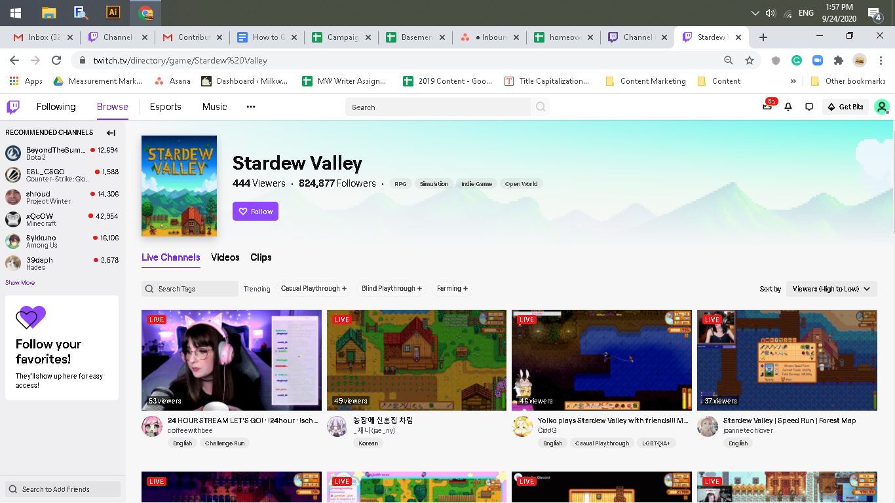
Task: Bookmark this page with the star icon
Action: (x=750, y=60)
